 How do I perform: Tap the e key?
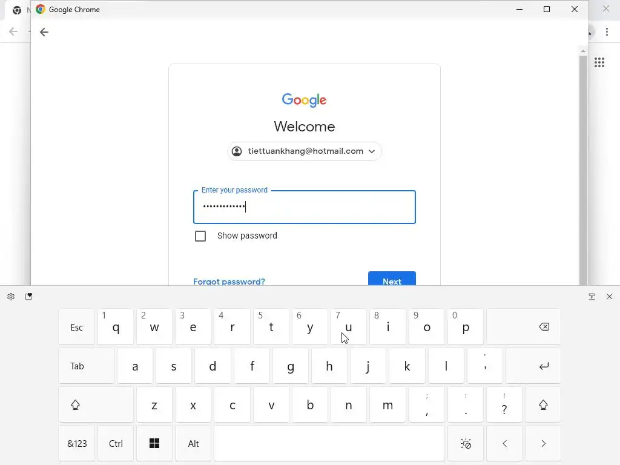tap(193, 326)
